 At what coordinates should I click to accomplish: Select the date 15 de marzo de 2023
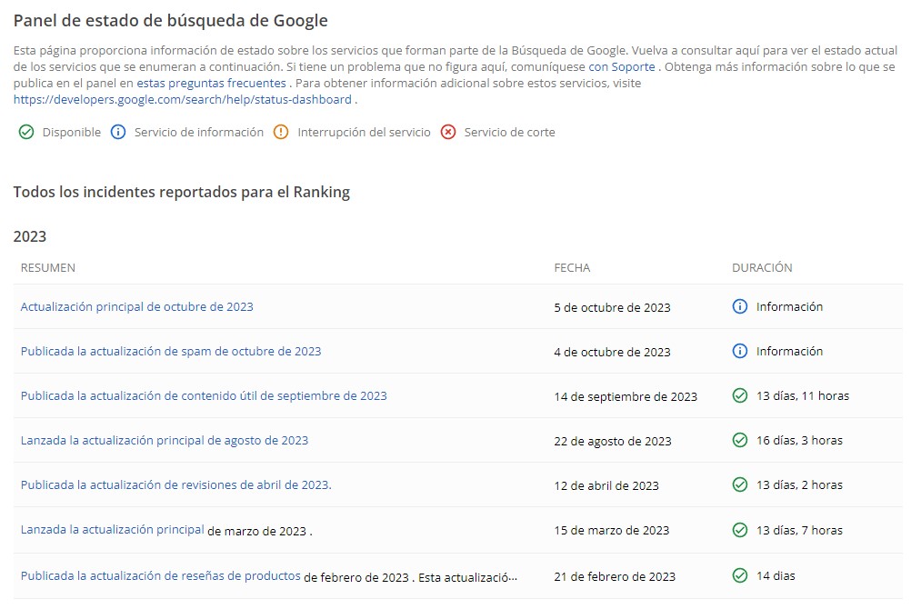(x=612, y=530)
